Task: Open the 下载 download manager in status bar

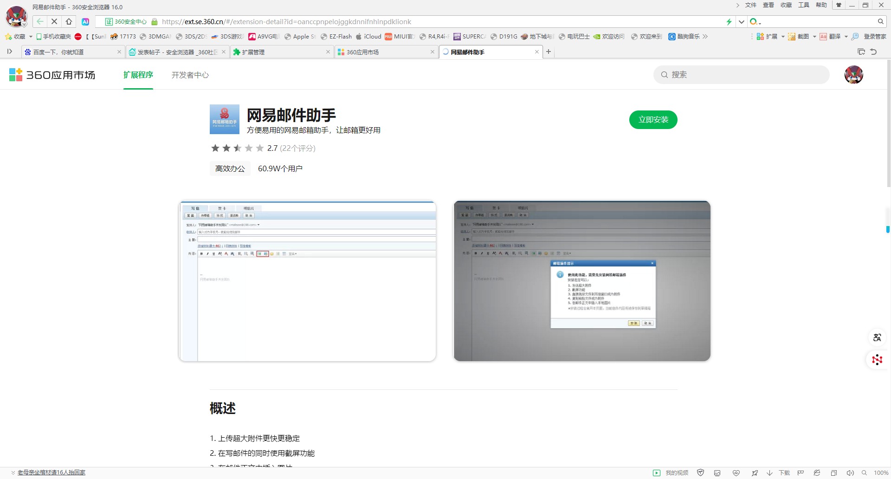Action: click(x=777, y=473)
